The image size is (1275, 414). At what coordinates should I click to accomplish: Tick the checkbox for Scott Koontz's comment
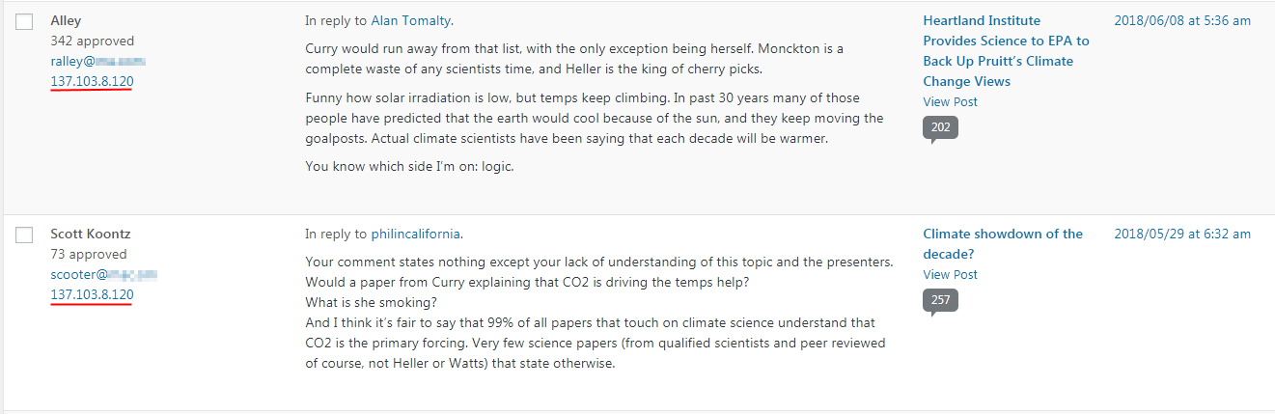[x=25, y=235]
